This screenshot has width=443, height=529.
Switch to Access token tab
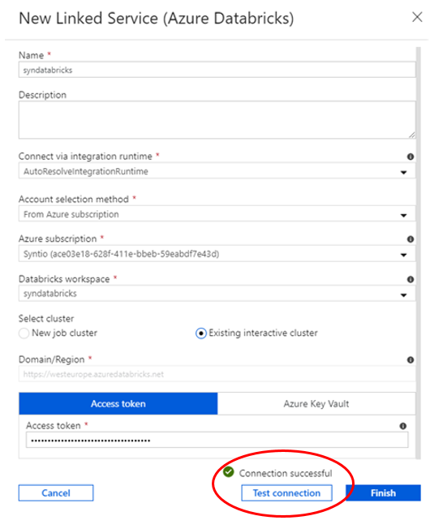118,404
